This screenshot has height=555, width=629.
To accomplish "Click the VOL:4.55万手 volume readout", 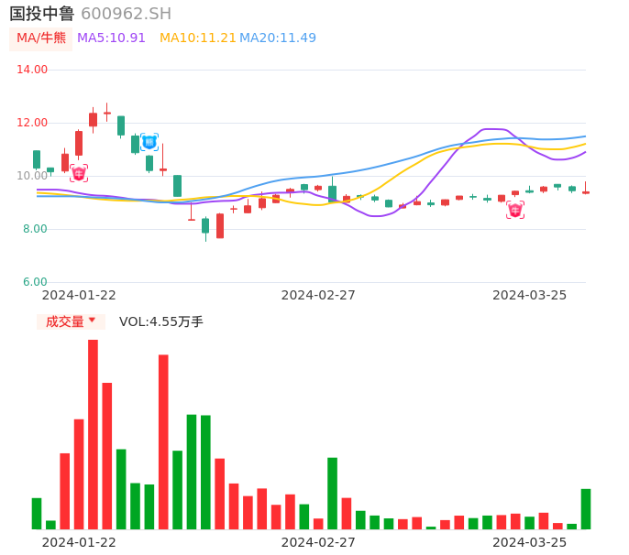I will [x=161, y=321].
